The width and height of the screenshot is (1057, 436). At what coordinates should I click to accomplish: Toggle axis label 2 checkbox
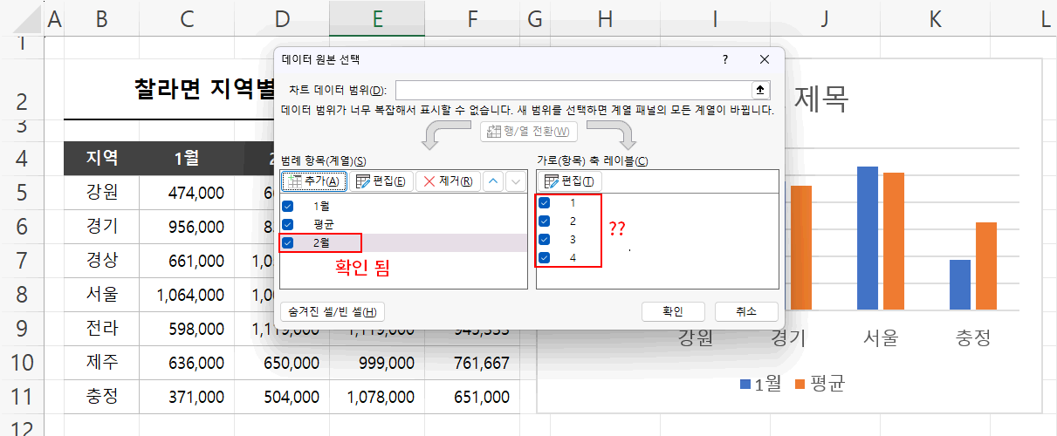(x=545, y=221)
